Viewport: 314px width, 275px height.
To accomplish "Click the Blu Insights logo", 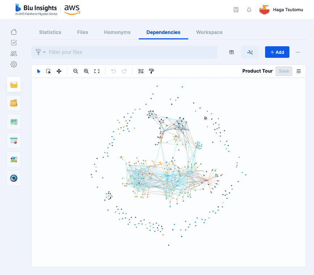I will click(x=36, y=10).
